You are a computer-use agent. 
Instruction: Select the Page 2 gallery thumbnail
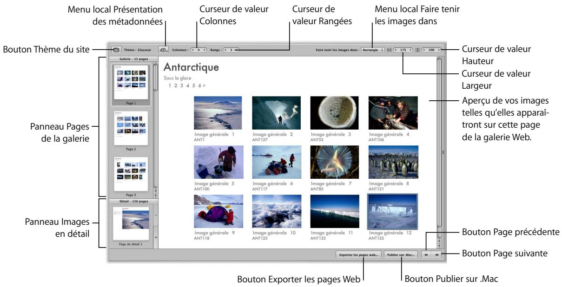tap(131, 128)
